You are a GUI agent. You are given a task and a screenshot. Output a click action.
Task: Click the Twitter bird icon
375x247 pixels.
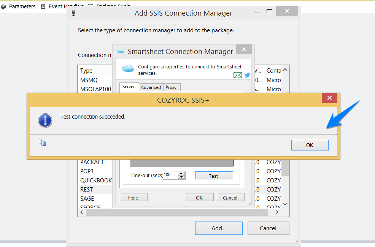coord(247,75)
